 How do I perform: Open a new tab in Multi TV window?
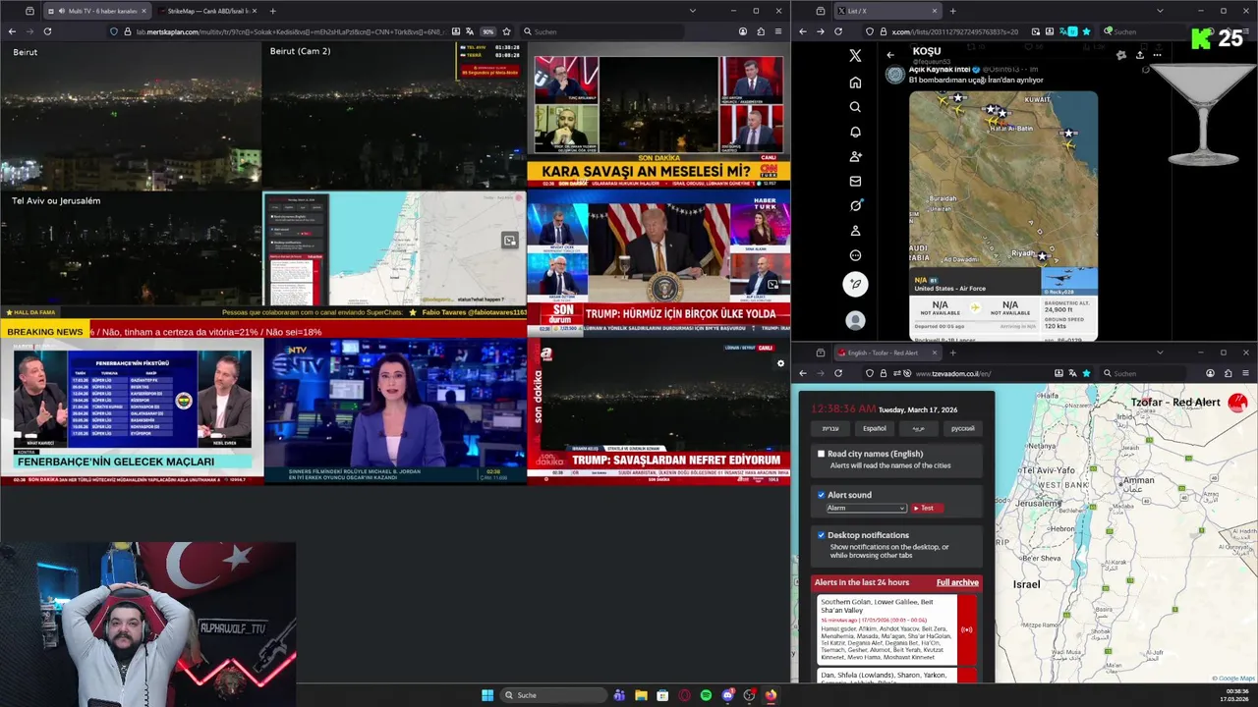click(x=272, y=11)
